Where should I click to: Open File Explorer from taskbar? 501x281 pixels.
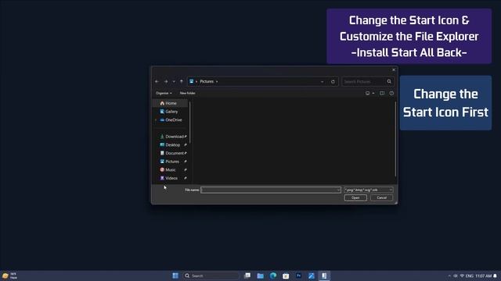261,276
